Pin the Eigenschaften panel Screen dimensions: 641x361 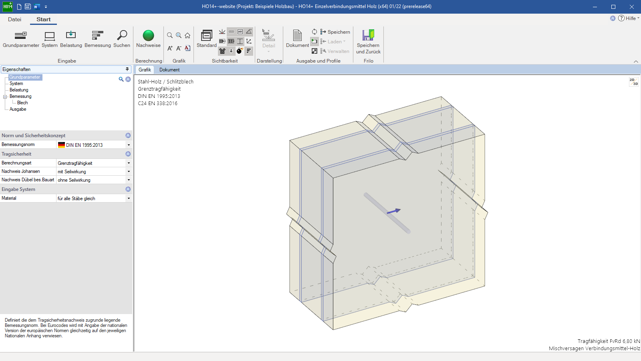coord(127,69)
